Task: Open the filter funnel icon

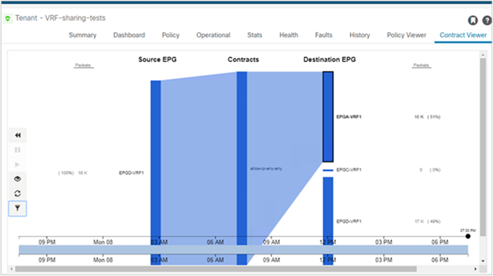Action: point(17,208)
